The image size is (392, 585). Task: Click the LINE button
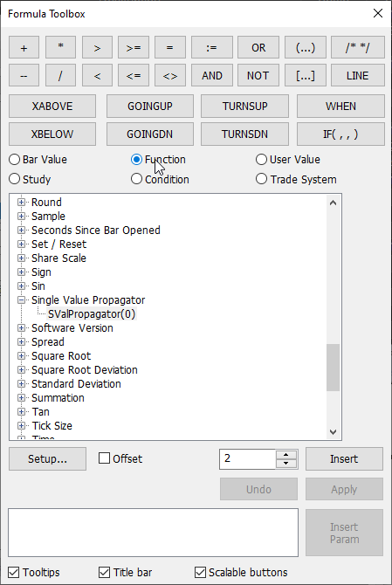(357, 76)
